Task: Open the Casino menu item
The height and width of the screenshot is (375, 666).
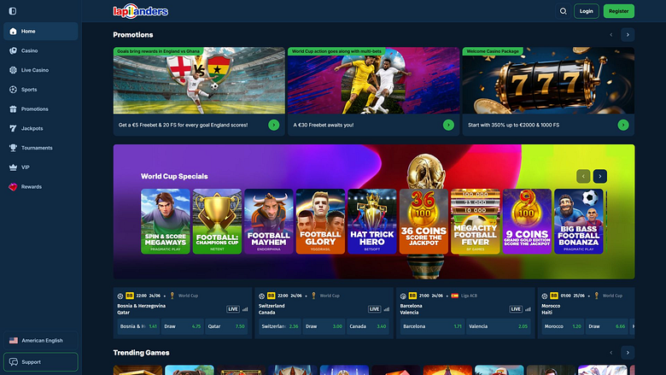Action: (x=41, y=50)
